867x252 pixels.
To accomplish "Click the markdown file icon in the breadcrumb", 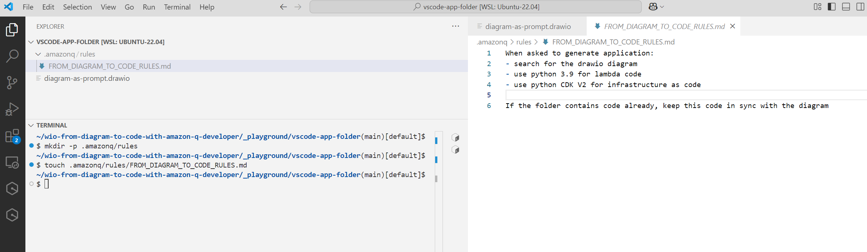I will [x=546, y=42].
